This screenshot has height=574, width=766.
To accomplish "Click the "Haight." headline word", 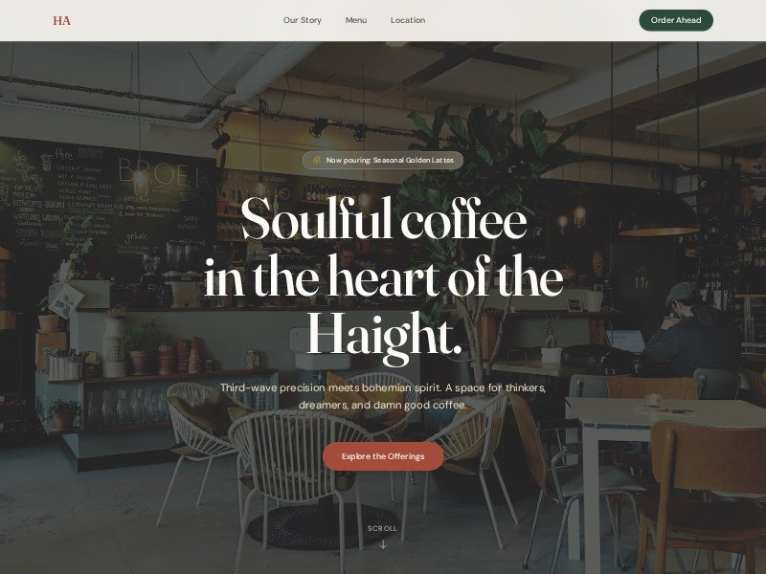I will (384, 337).
